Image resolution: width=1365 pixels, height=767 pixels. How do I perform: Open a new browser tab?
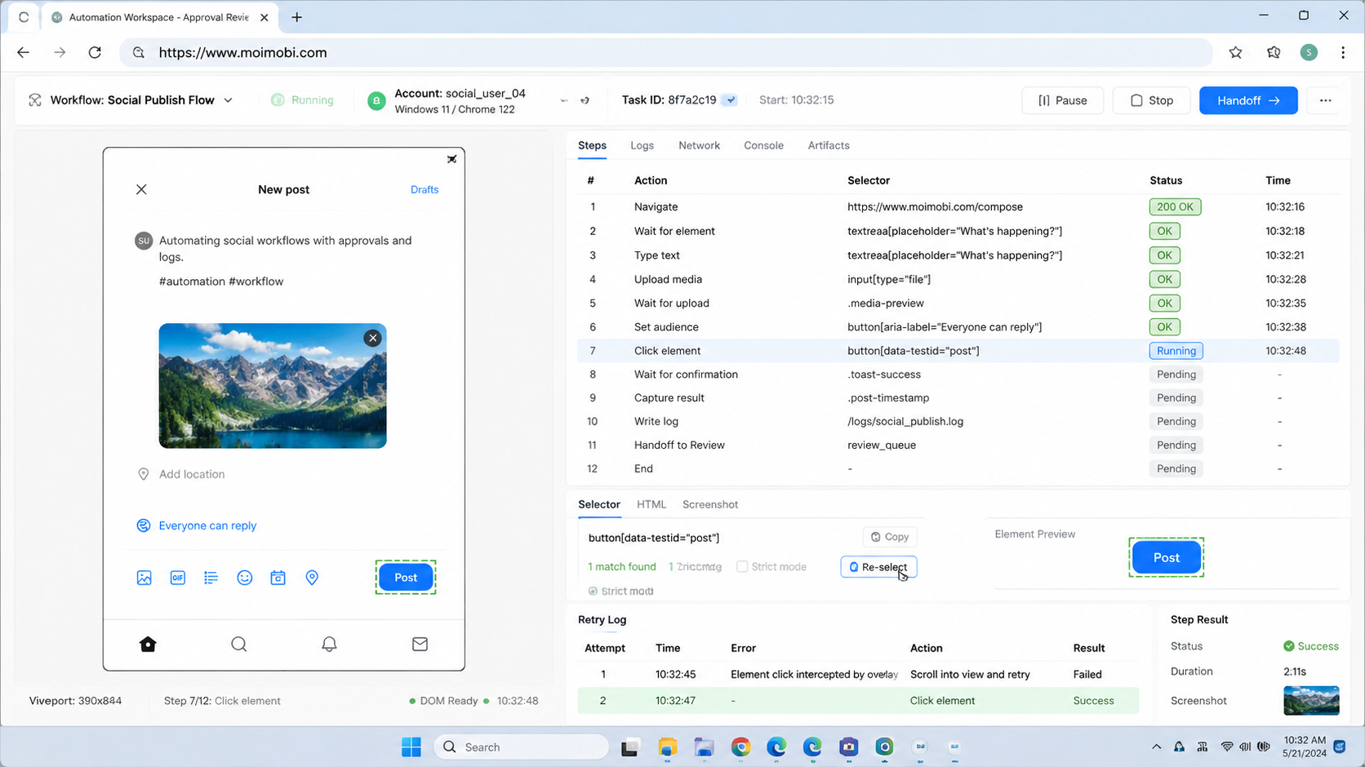tap(296, 17)
